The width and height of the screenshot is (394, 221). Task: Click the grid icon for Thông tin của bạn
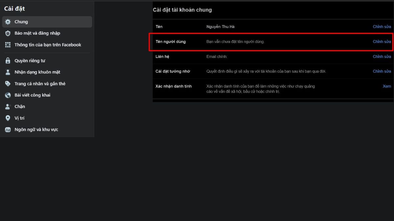pyautogui.click(x=8, y=45)
